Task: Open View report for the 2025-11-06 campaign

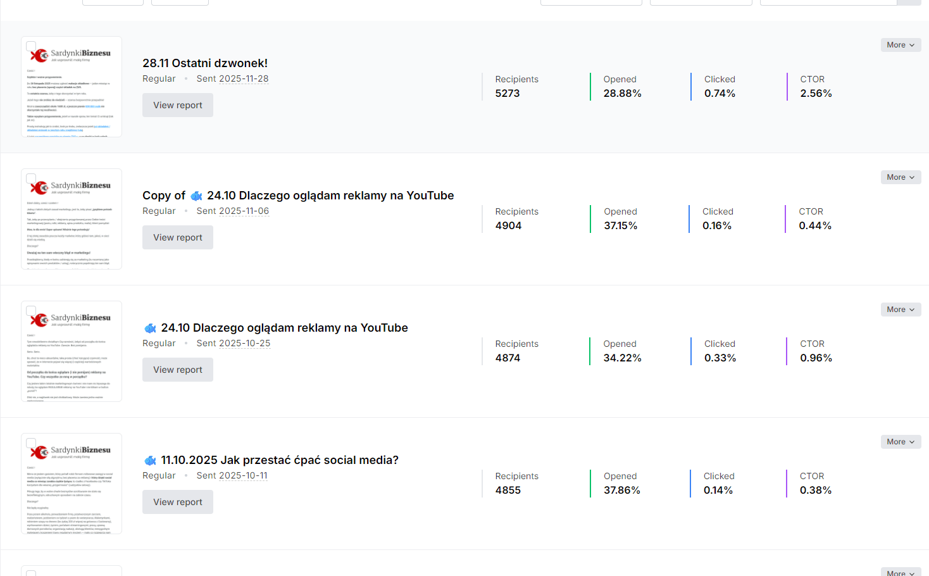Action: pos(178,237)
